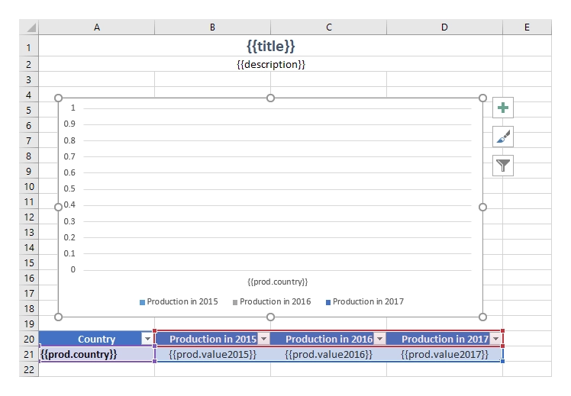
Task: Click the bottom-center chart resize handle
Action: pos(270,317)
